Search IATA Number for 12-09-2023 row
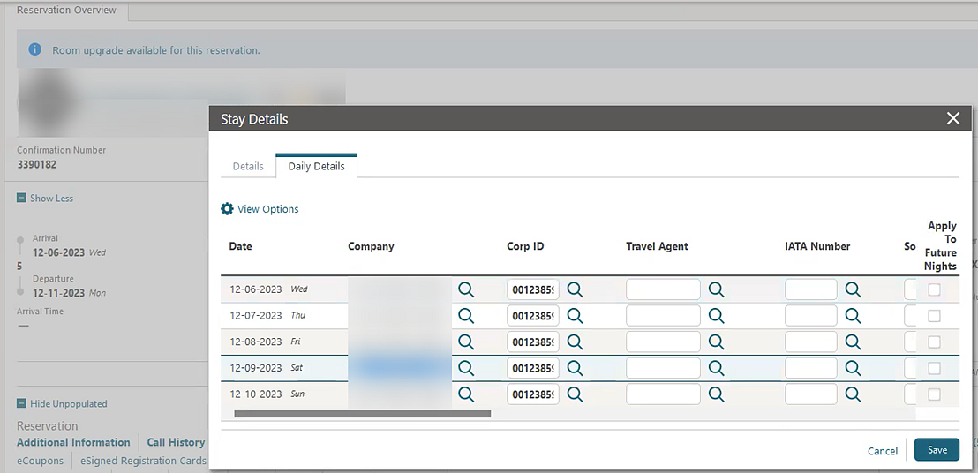 (x=853, y=368)
